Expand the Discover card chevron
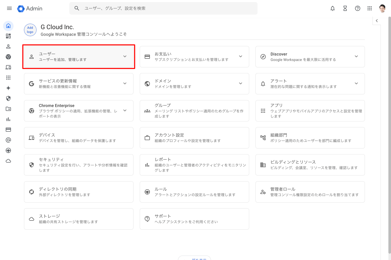The image size is (391, 260). [x=356, y=56]
